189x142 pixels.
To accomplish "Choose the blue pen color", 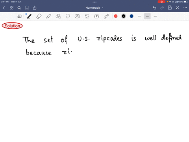I will pos(132,16).
